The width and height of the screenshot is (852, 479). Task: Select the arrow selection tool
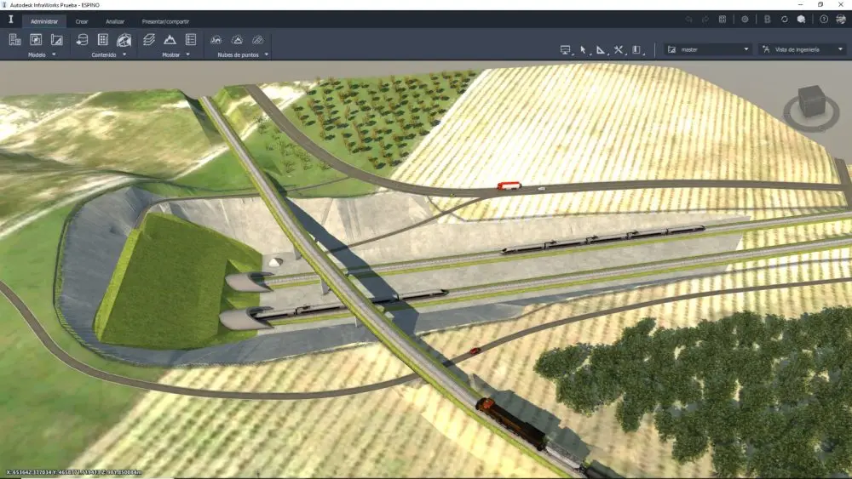point(584,49)
